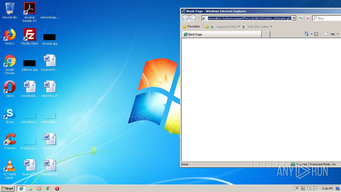The height and width of the screenshot is (192, 341).
Task: Expand the Suggested Sites dropdown arrow
Action: coord(239,27)
